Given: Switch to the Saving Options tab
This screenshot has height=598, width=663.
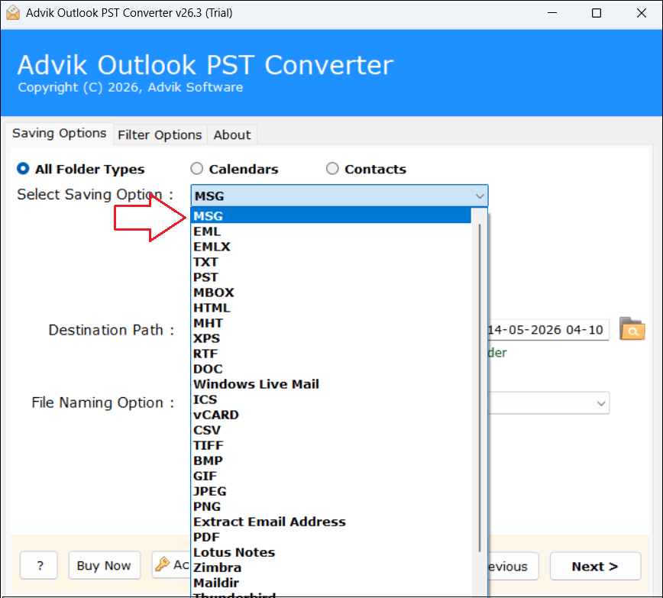Looking at the screenshot, I should (x=60, y=133).
